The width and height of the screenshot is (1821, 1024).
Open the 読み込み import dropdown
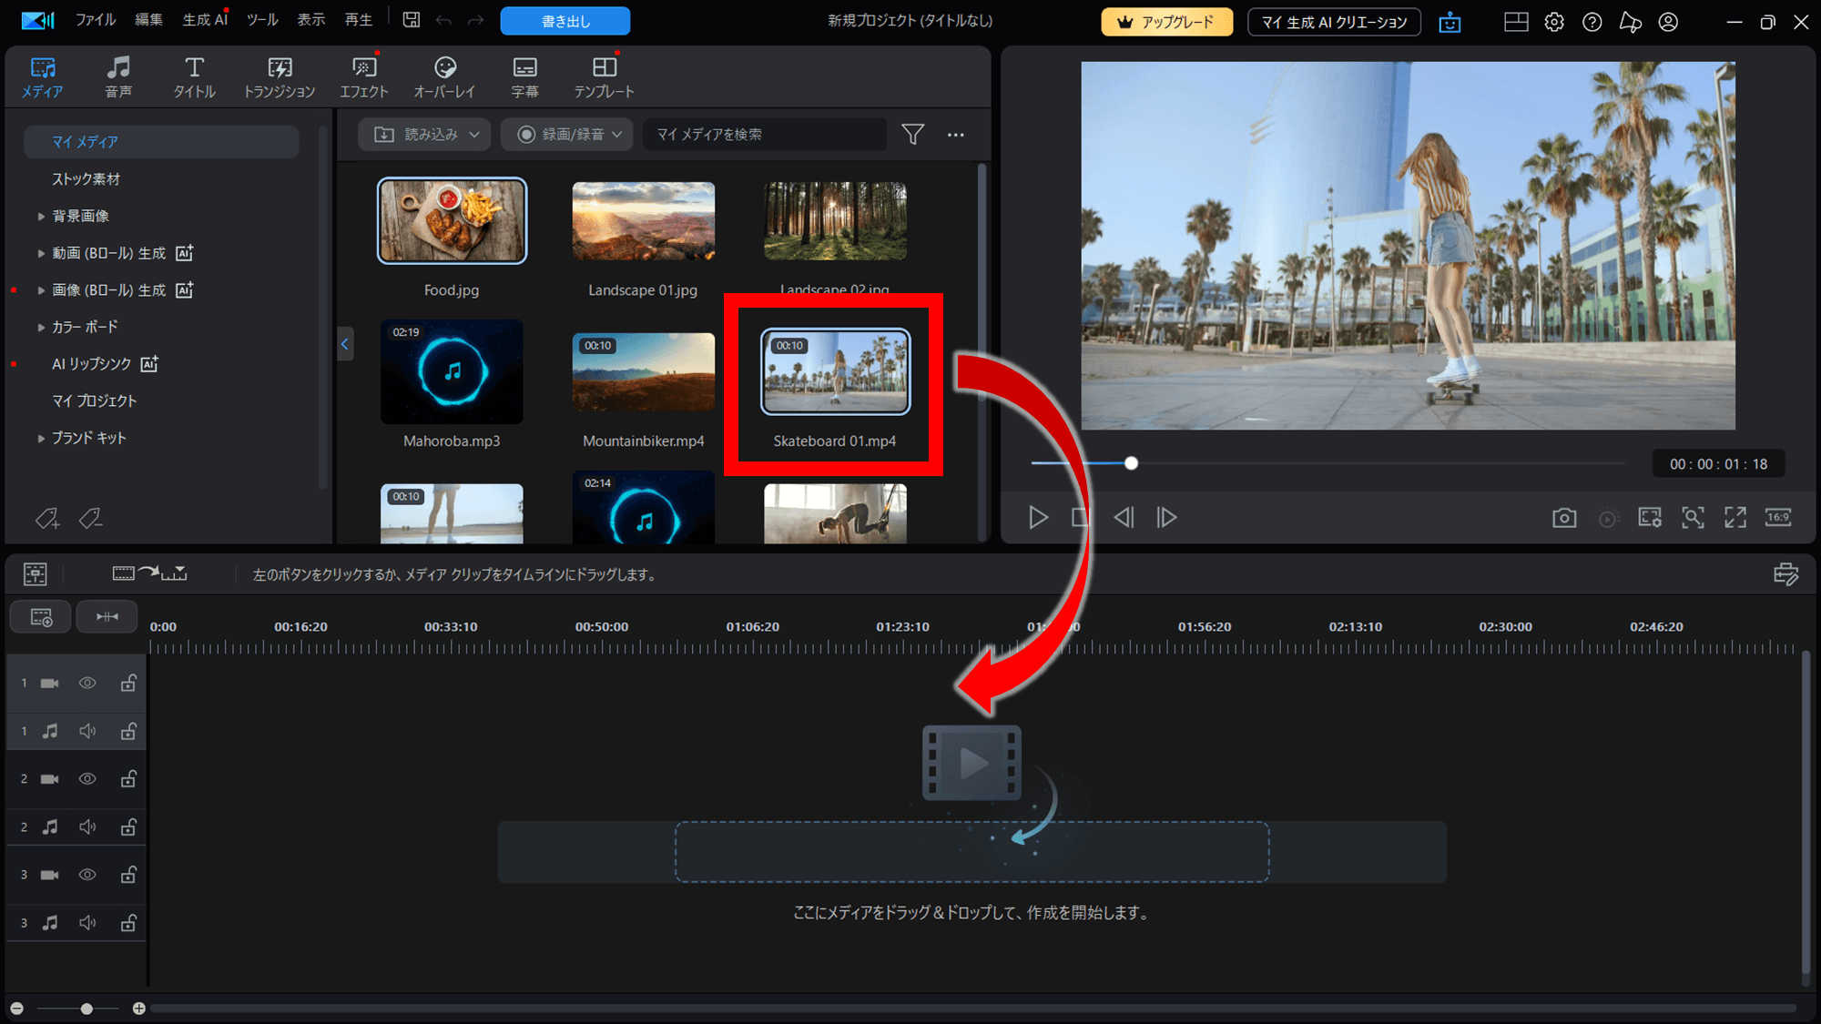(x=425, y=135)
